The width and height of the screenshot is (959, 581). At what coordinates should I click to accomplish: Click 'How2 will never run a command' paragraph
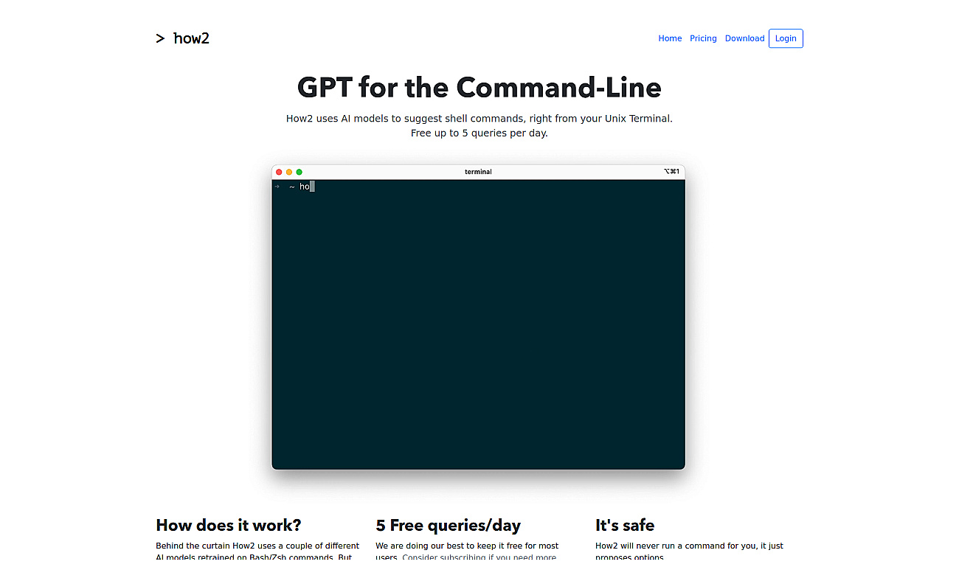(x=689, y=552)
